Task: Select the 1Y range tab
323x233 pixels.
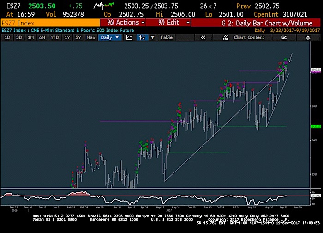Action: (67, 37)
